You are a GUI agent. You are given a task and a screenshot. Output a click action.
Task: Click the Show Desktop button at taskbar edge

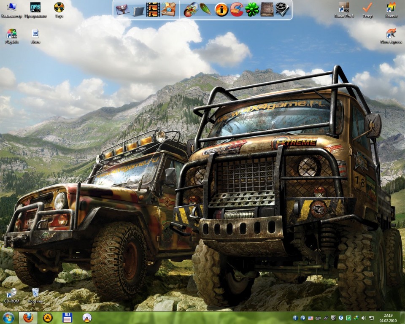402,318
